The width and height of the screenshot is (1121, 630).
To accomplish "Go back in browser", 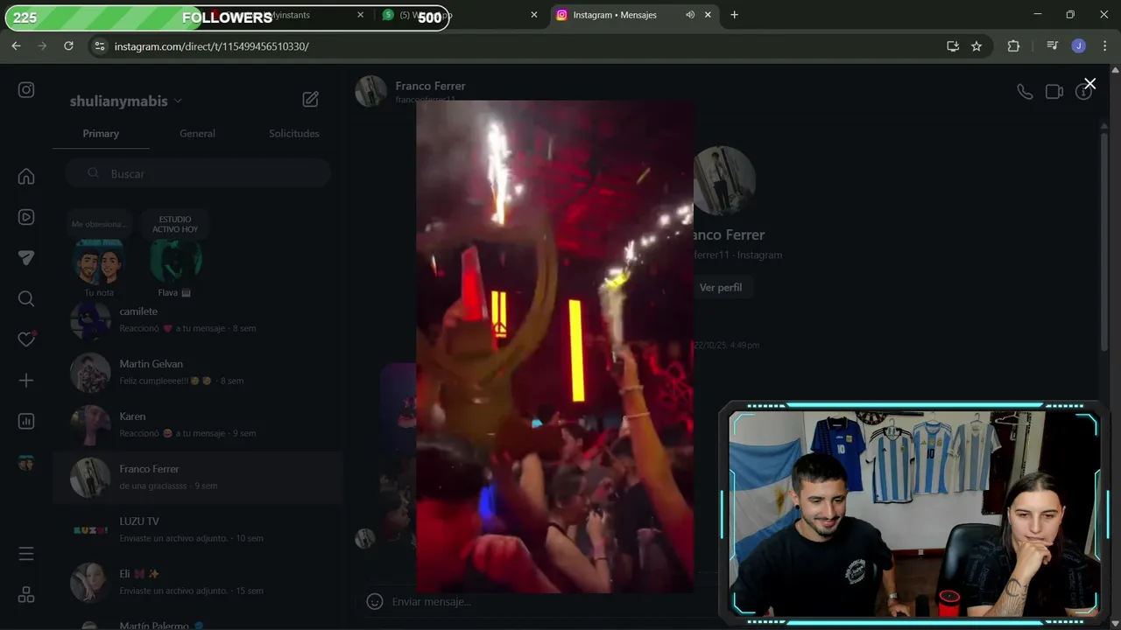I will [x=16, y=45].
